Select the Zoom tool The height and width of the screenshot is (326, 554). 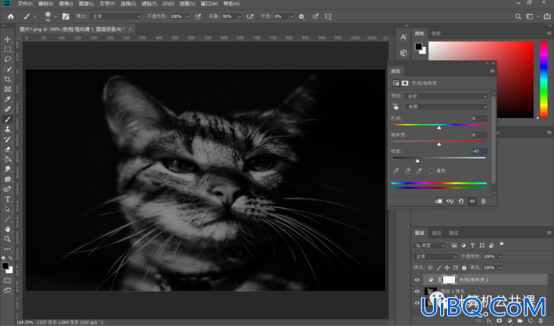click(x=7, y=239)
